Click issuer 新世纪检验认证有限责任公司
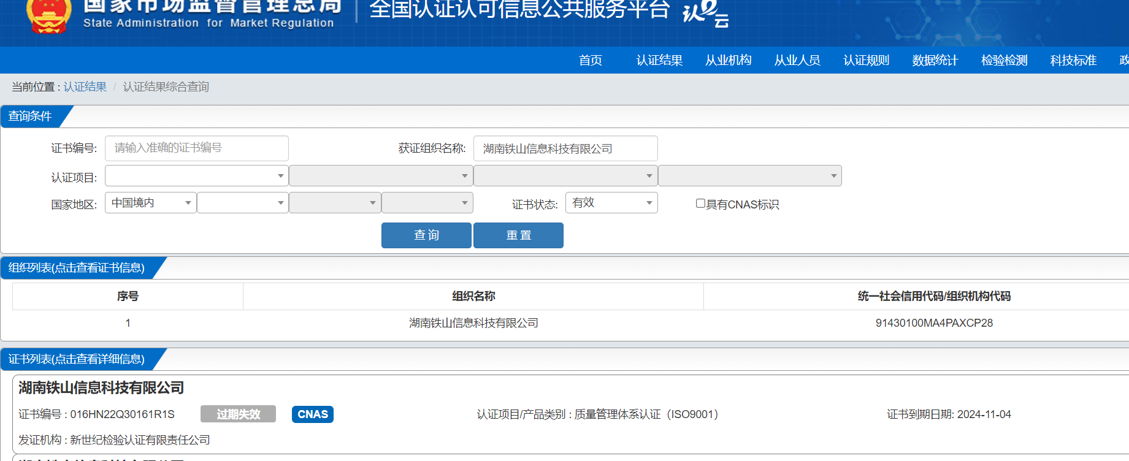 (x=140, y=440)
